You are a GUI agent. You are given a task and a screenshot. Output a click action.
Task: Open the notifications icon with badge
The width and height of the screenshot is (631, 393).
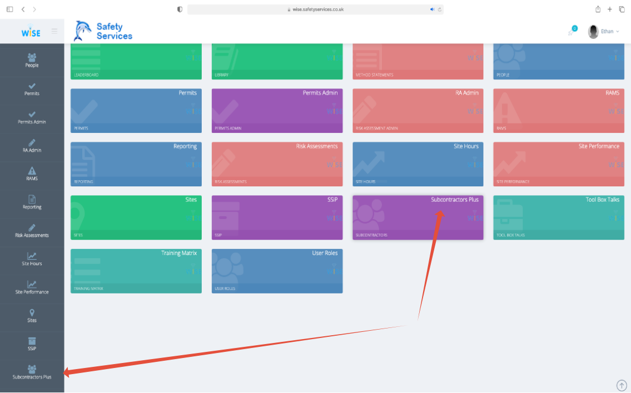pos(573,31)
